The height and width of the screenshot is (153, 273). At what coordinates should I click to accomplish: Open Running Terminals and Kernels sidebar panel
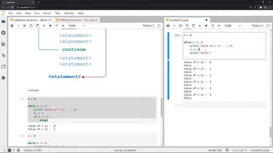[x=3, y=33]
